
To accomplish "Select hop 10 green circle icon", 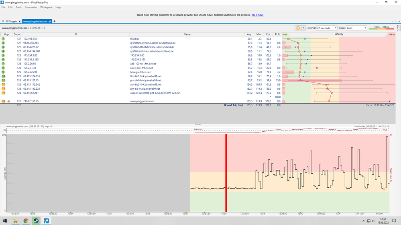I will (x=3, y=76).
